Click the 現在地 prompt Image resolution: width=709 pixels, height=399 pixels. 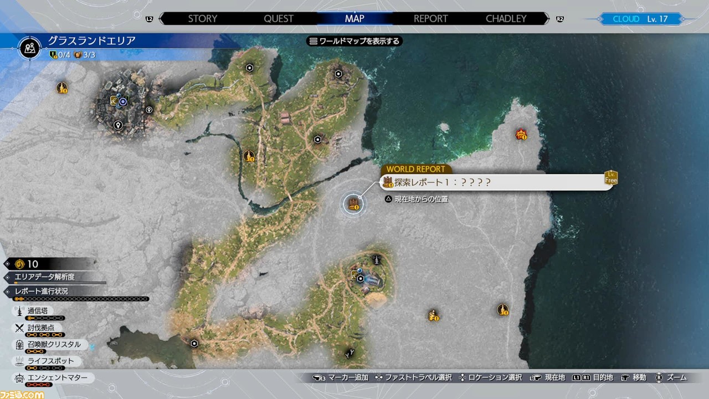pyautogui.click(x=547, y=377)
